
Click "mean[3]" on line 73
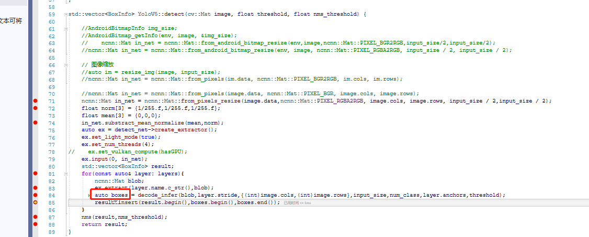[110, 116]
